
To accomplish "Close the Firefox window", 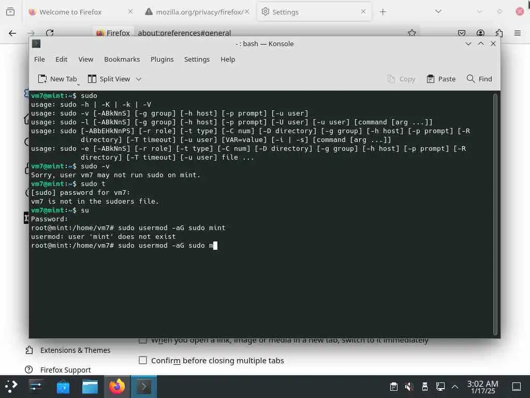I will tap(520, 11).
